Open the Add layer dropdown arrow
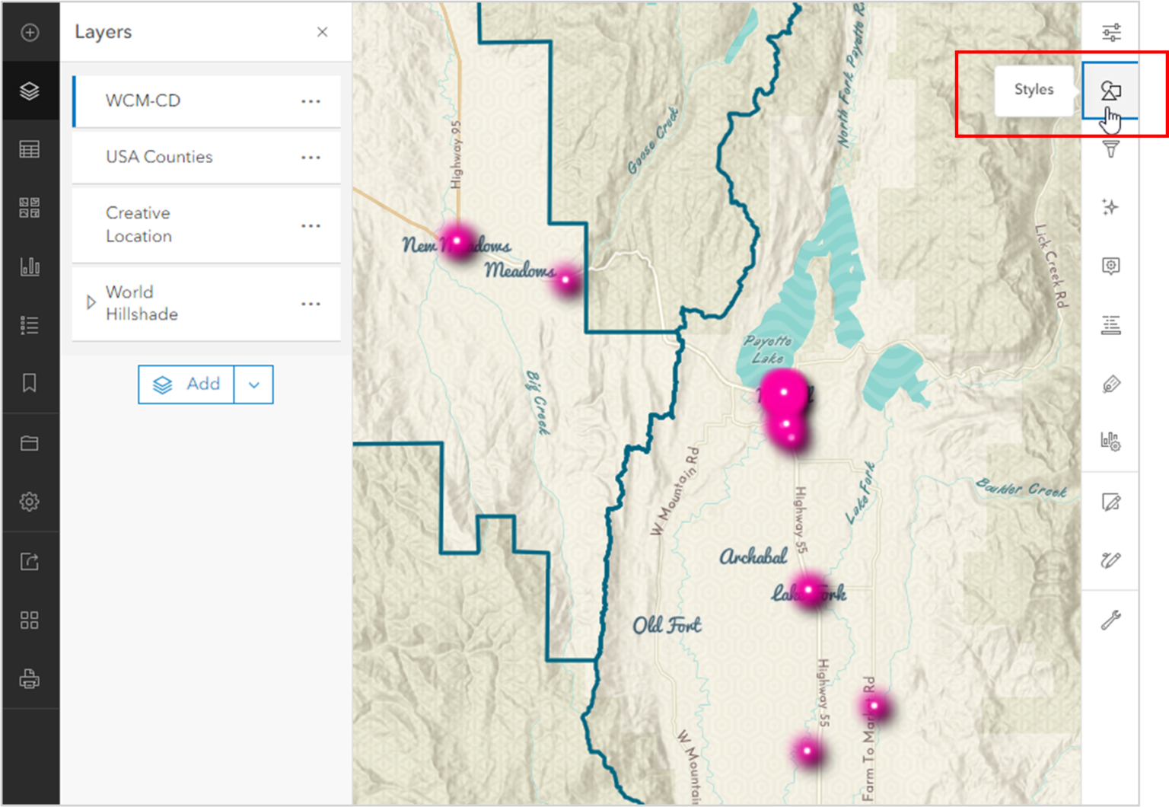 click(253, 384)
